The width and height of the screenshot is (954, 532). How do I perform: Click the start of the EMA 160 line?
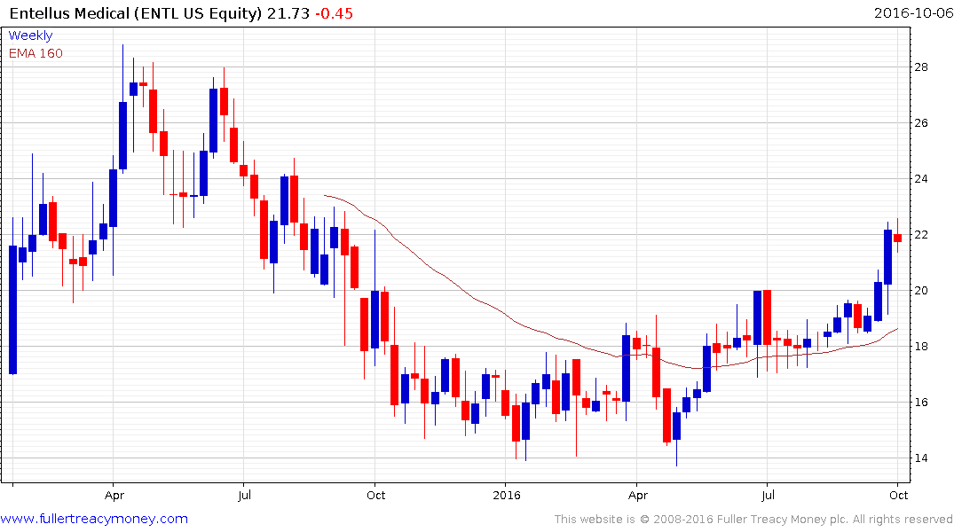pos(325,195)
